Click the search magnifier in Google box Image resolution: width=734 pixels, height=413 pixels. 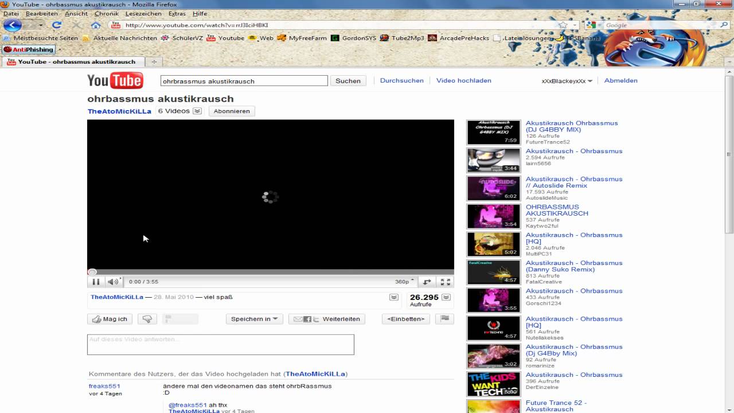[x=724, y=25]
